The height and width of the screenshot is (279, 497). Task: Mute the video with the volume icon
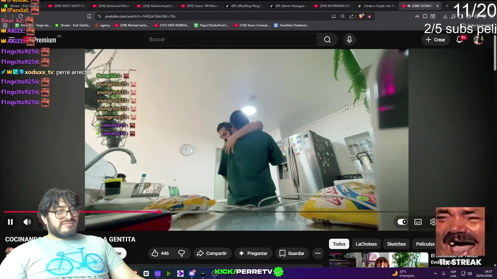coord(27,222)
